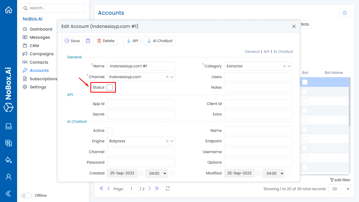Viewport: 359px width, 202px height.
Task: Open the Engine Botpress dropdown
Action: (172, 141)
